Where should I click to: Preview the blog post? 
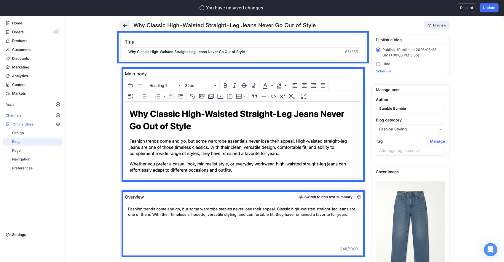tap(437, 25)
